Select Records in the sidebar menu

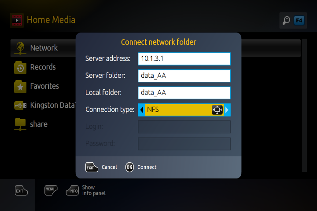click(43, 67)
